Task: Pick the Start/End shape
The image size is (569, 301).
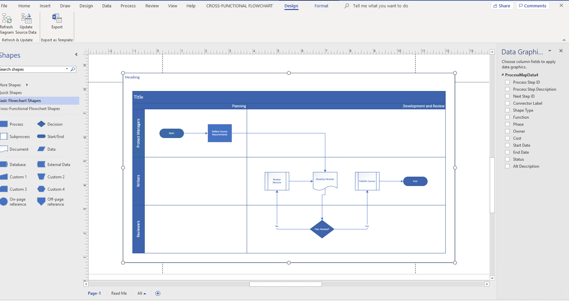Action: click(x=41, y=136)
